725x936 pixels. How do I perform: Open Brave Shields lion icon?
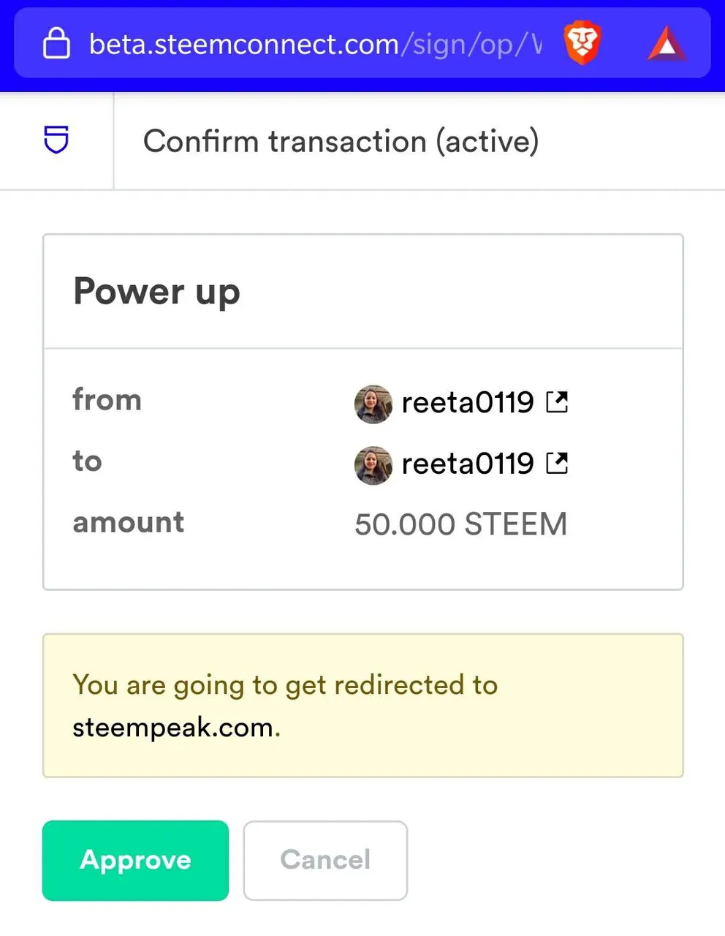point(582,43)
